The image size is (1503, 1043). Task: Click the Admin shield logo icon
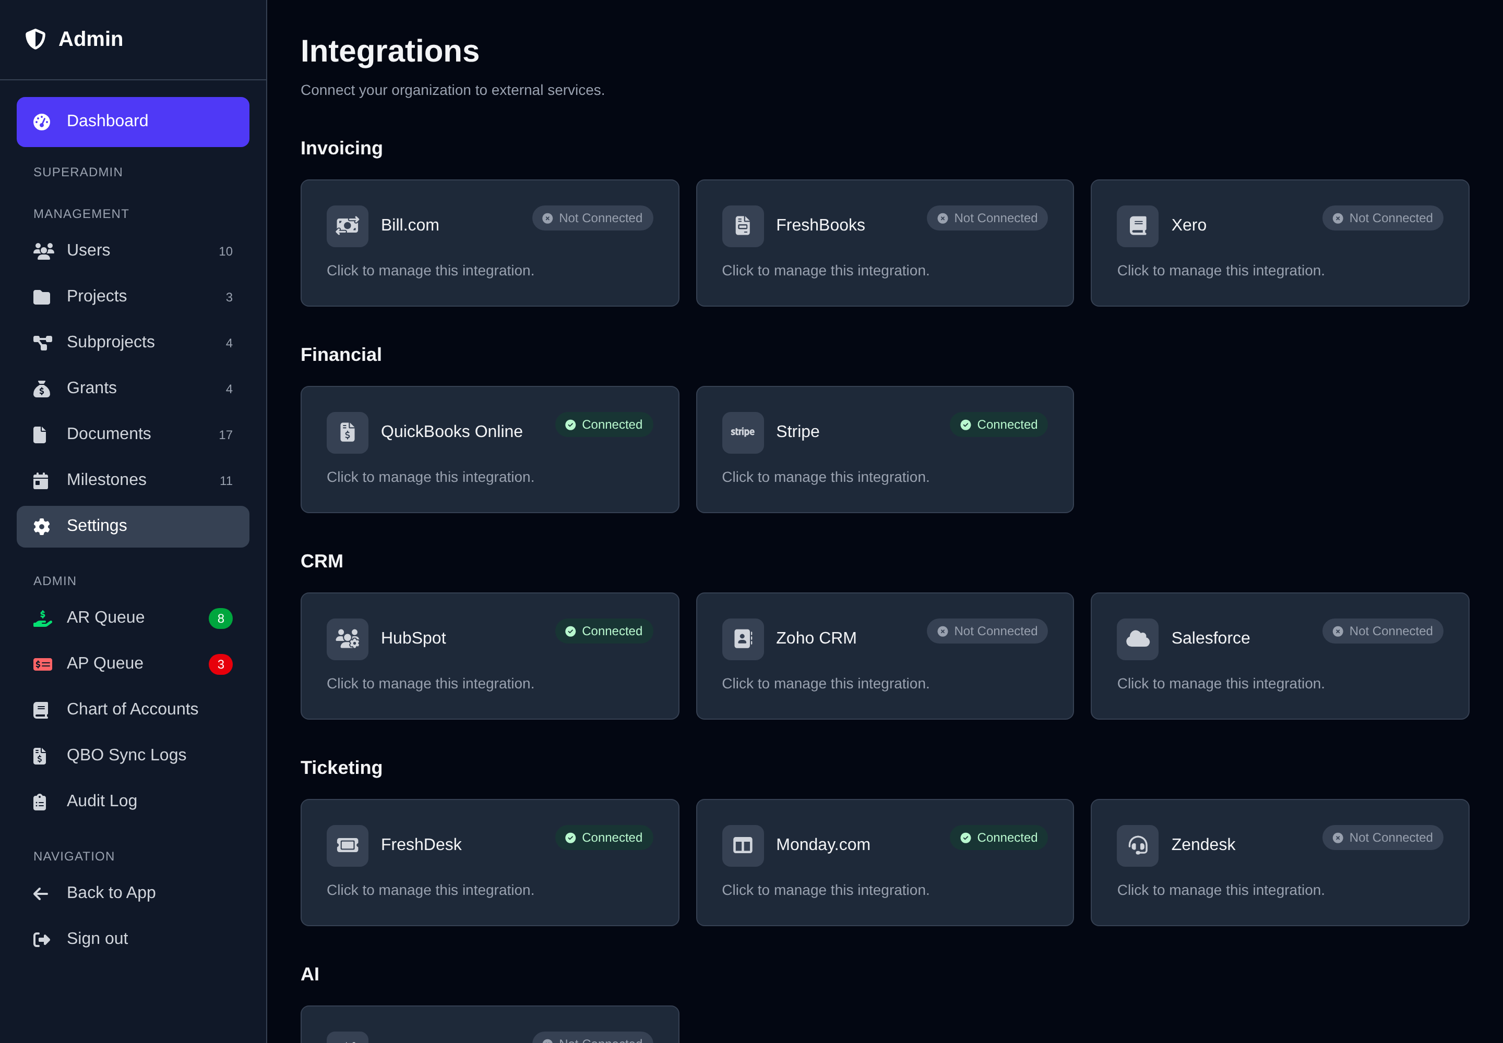coord(35,39)
